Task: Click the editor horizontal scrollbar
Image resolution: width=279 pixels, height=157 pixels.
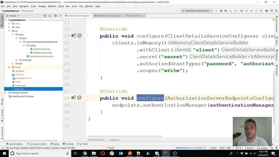Action: pyautogui.click(x=125, y=137)
